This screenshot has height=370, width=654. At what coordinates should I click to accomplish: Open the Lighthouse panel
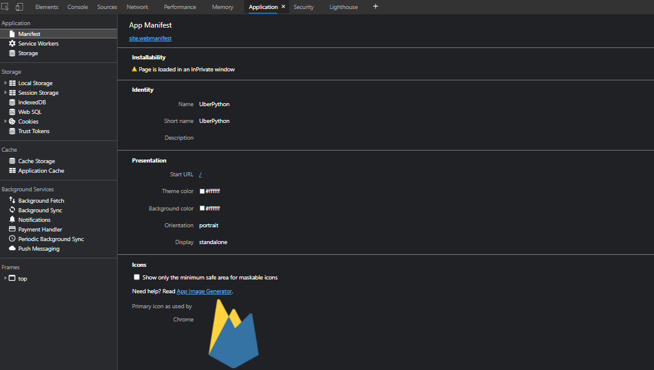343,7
